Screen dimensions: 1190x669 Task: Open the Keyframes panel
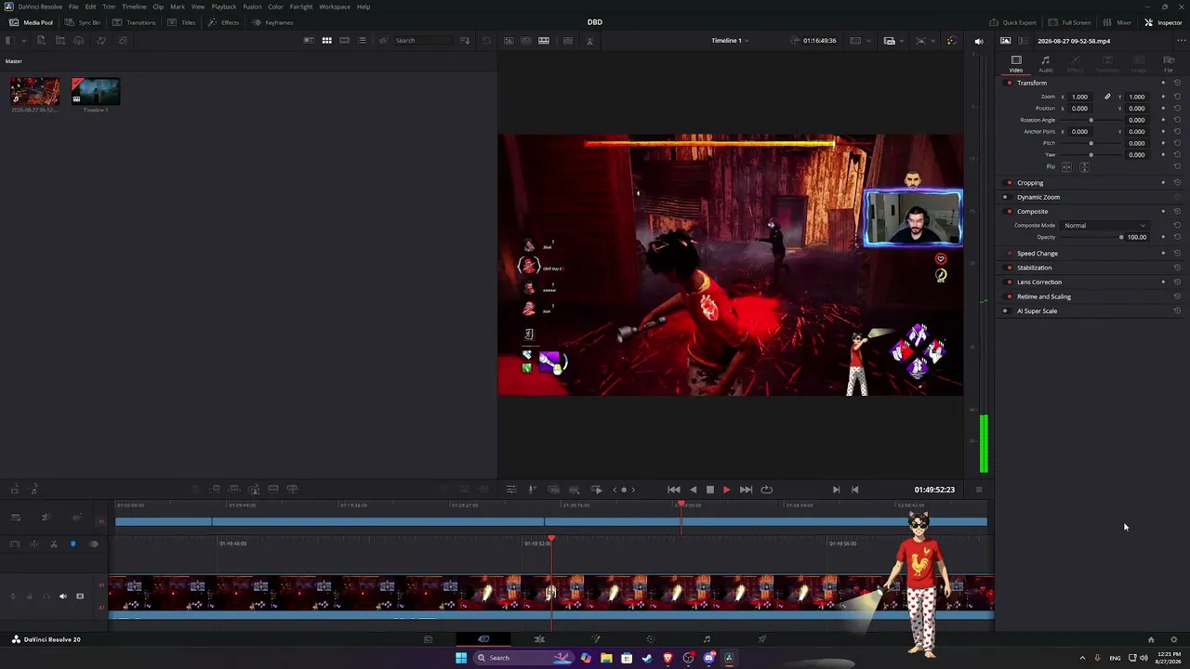(272, 22)
